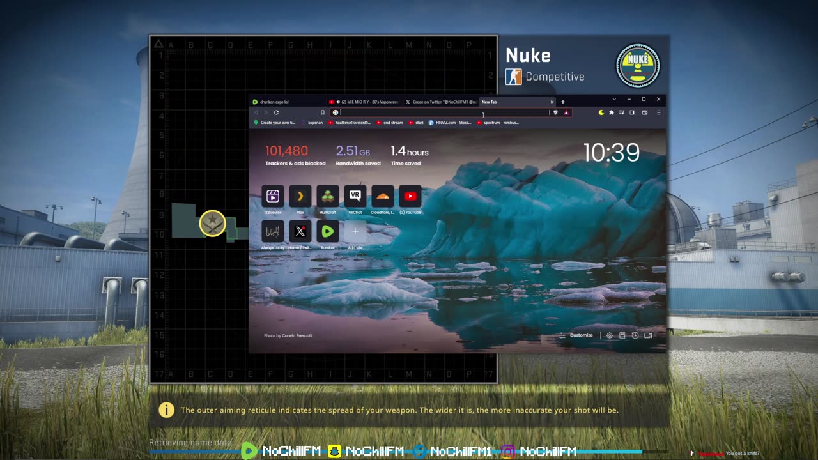The height and width of the screenshot is (460, 818).
Task: Open the Always Lucky shortcut tile
Action: (273, 231)
